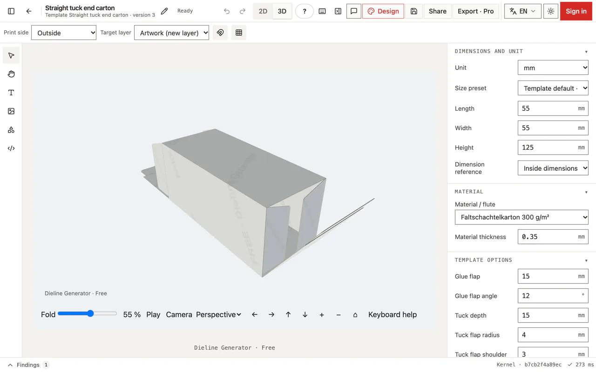596x372 pixels.
Task: Click the Height input field
Action: point(553,147)
